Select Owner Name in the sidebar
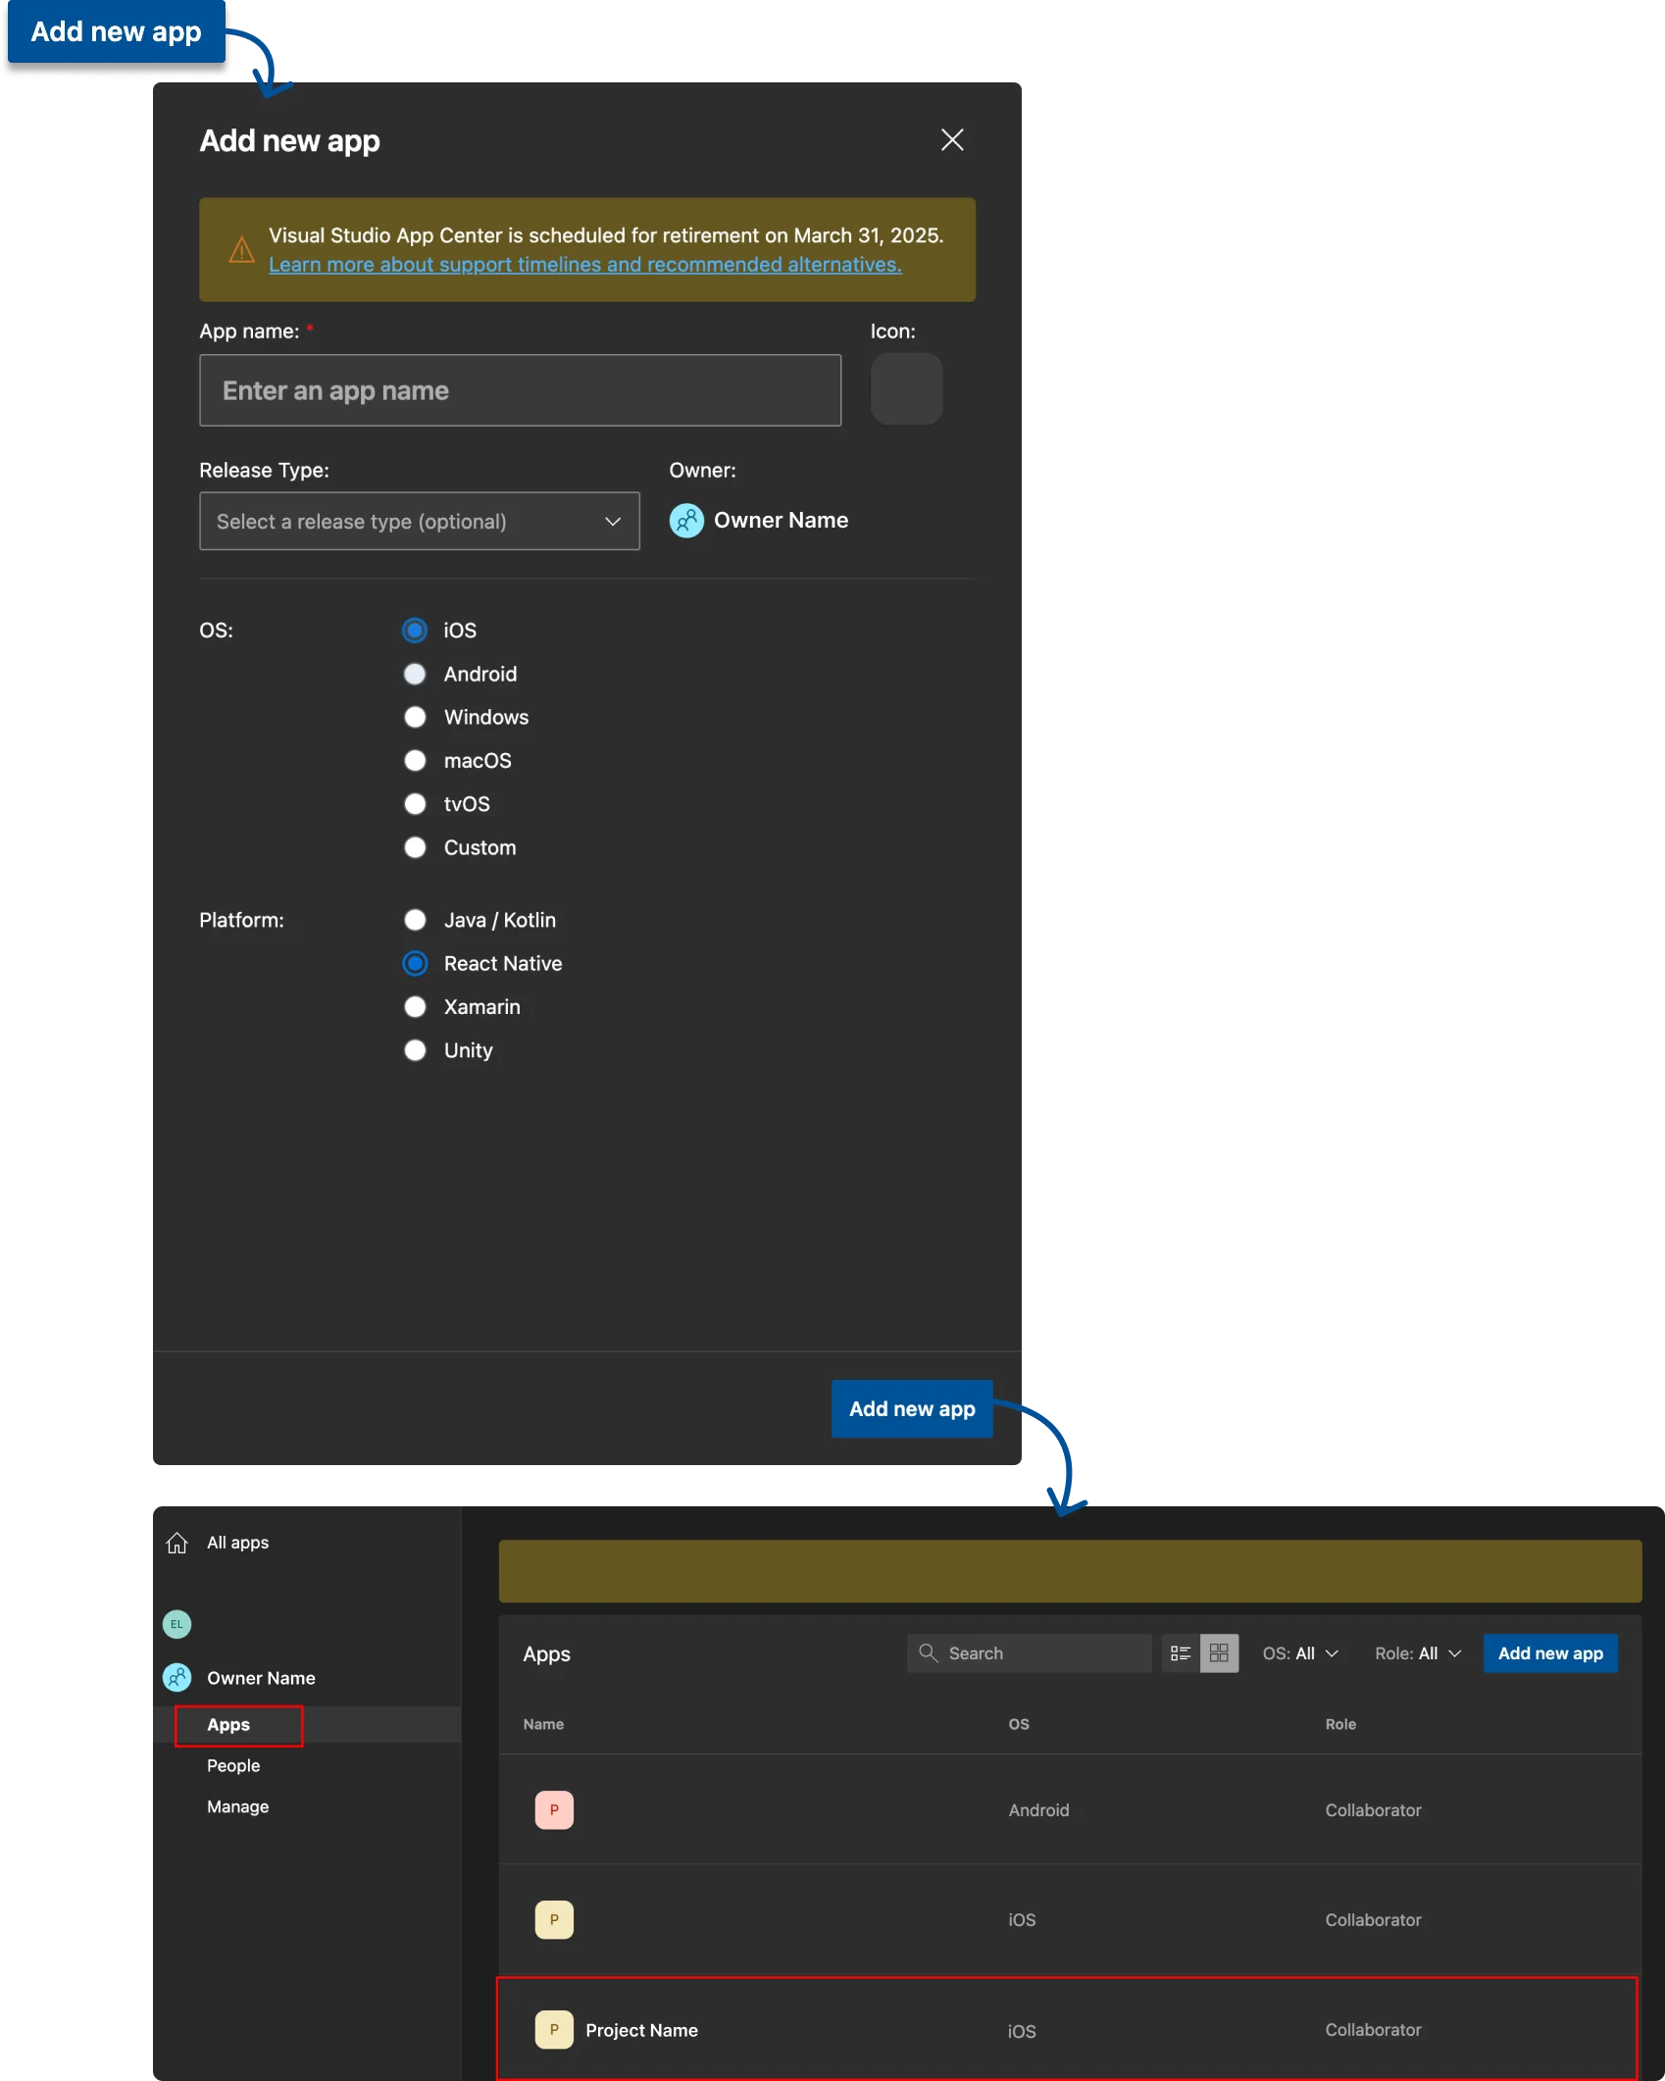Screen dimensions: 1665x2081 (x=261, y=1678)
